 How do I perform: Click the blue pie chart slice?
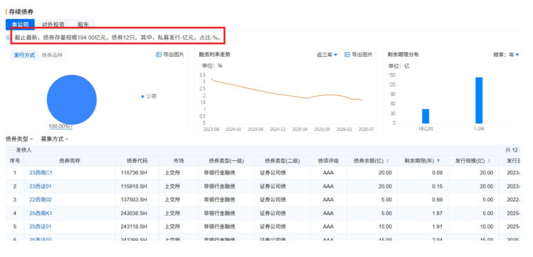(72, 100)
